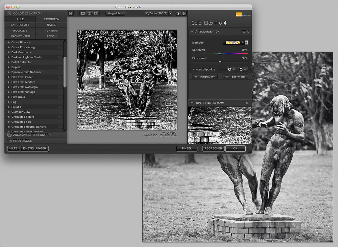Disable the Solarization filter checkbox

pos(196,32)
